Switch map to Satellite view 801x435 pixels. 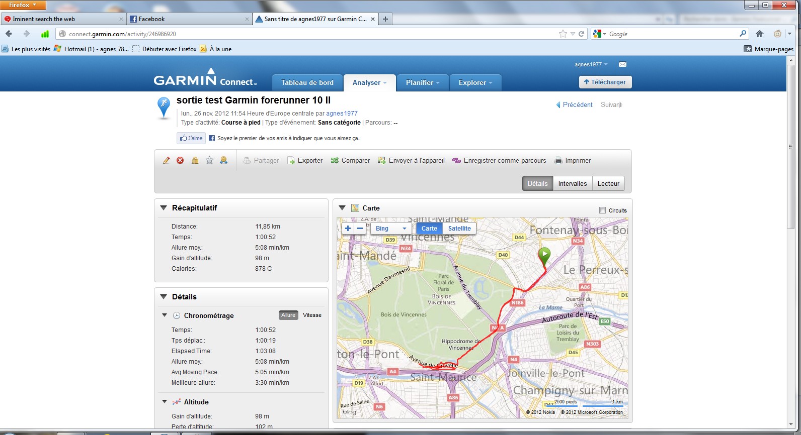[x=459, y=228]
